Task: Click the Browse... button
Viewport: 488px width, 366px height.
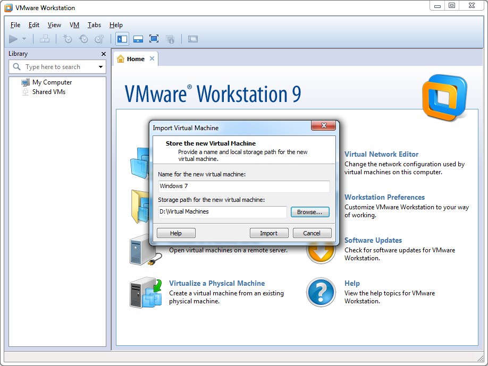Action: [310, 212]
